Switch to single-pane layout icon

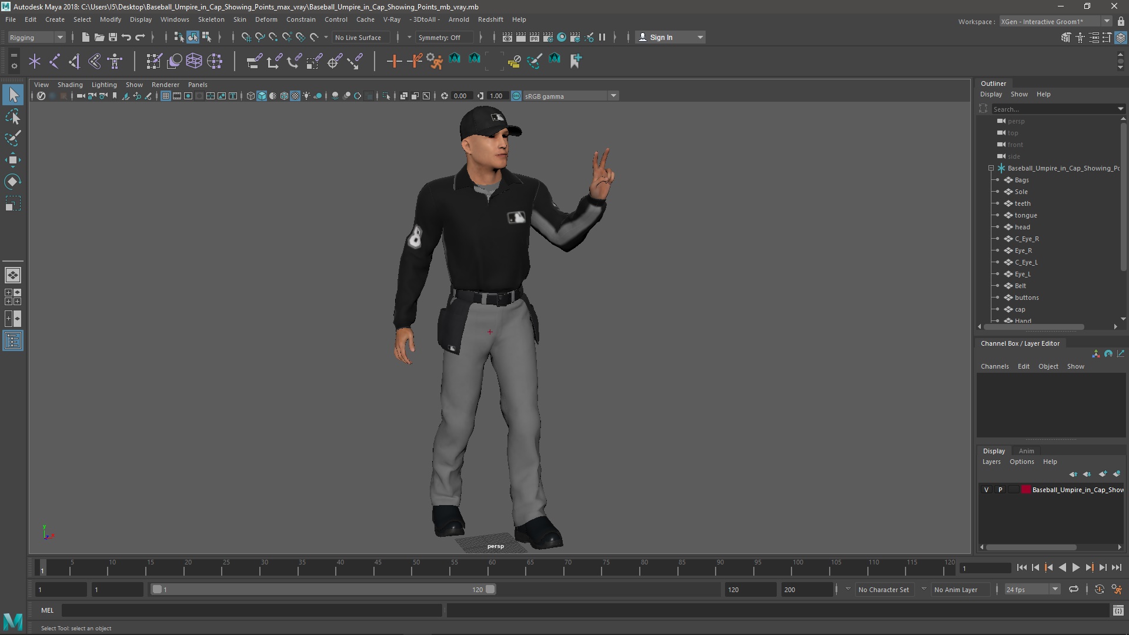pyautogui.click(x=13, y=275)
